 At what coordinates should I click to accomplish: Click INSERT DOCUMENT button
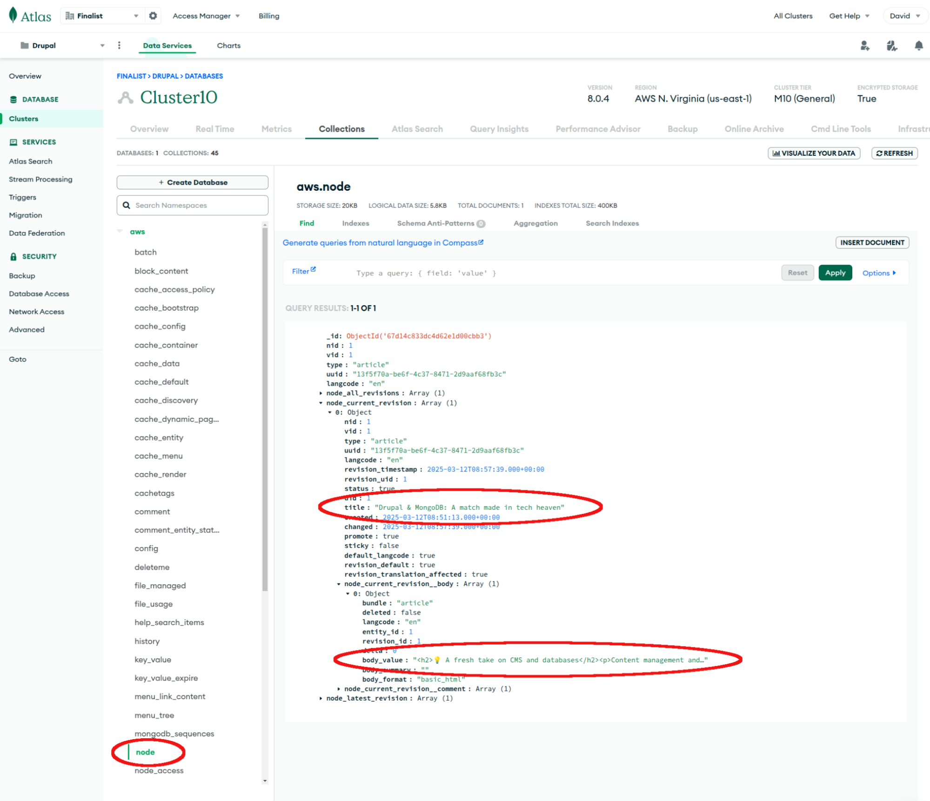tap(872, 242)
